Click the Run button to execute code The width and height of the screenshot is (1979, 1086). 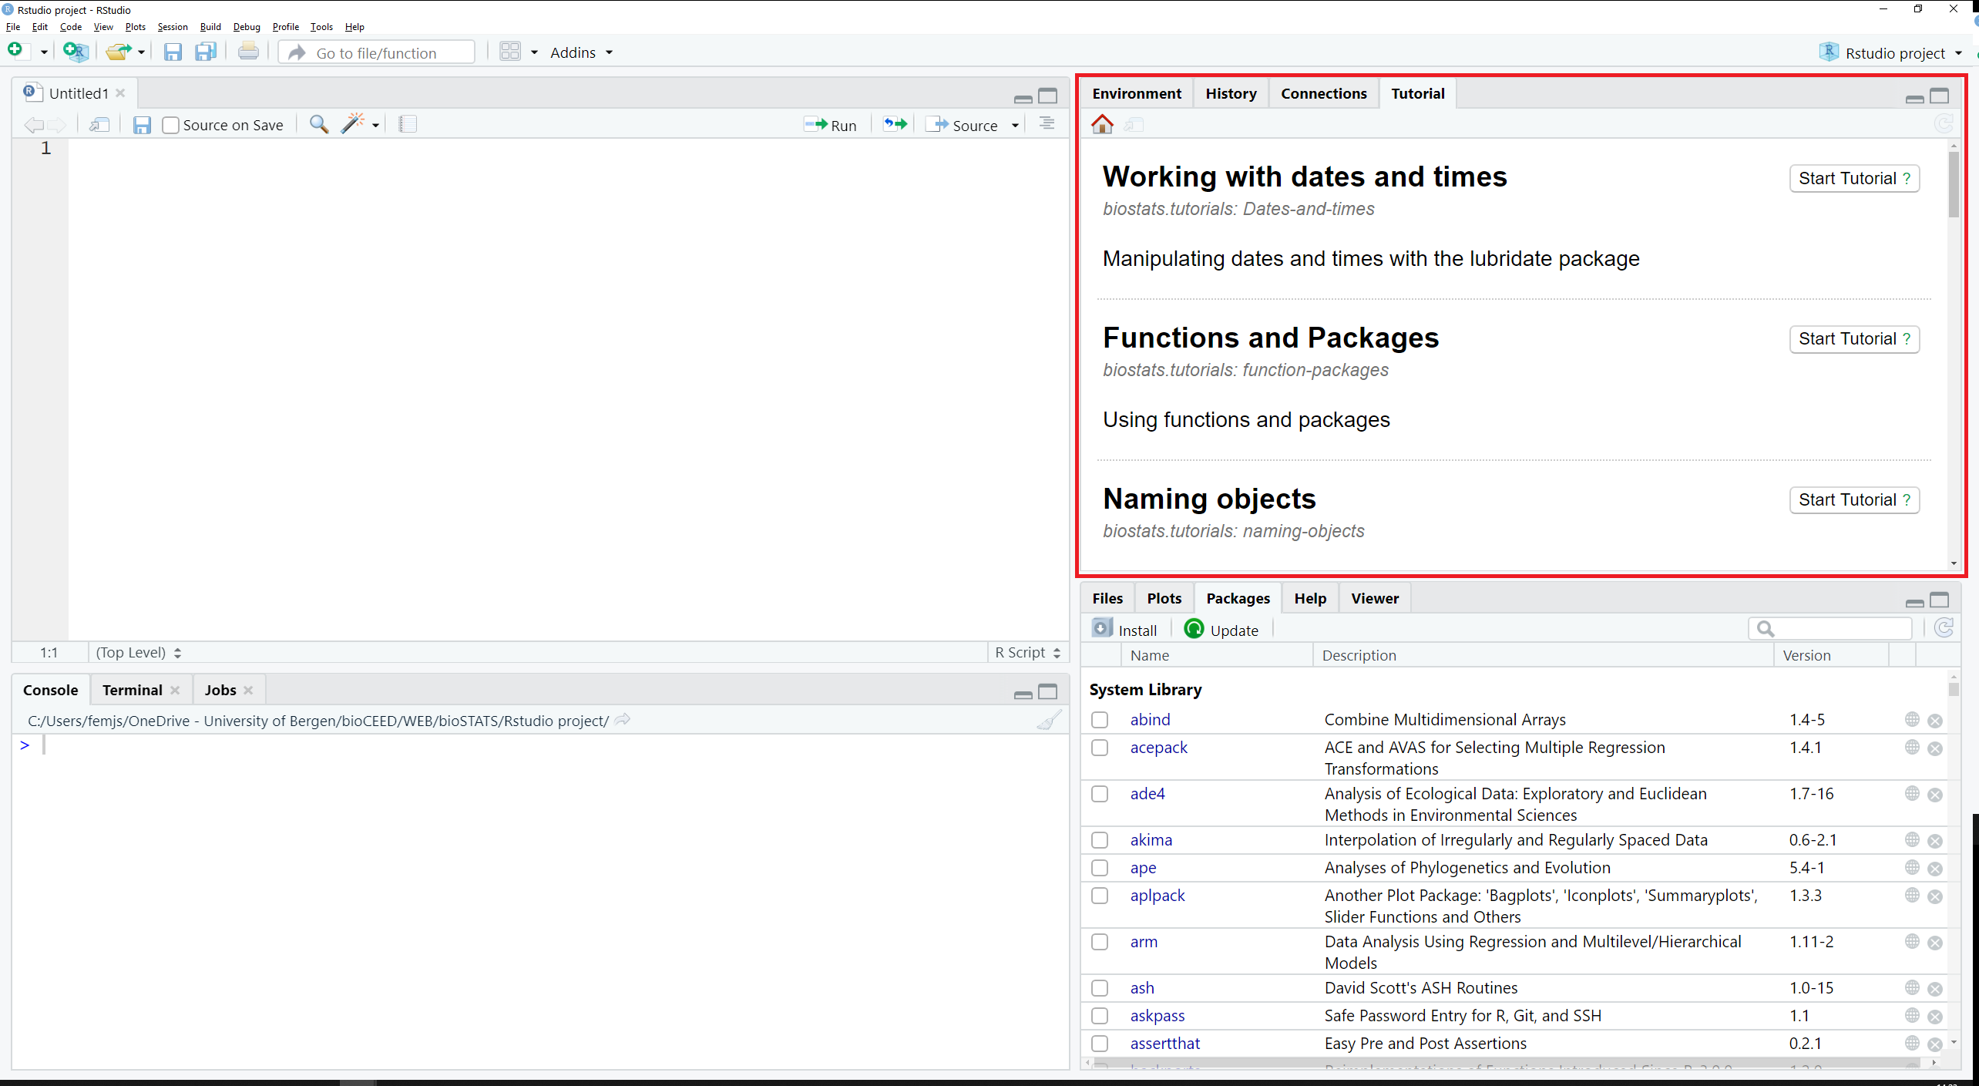tap(832, 124)
